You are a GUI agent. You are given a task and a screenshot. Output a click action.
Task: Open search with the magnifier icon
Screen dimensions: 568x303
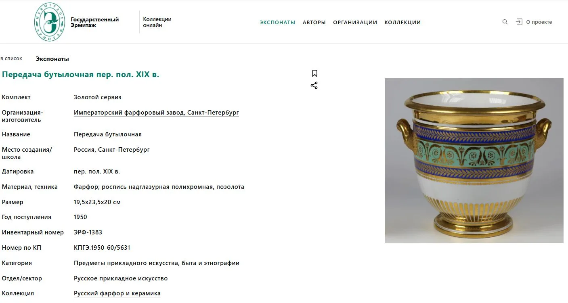point(505,22)
